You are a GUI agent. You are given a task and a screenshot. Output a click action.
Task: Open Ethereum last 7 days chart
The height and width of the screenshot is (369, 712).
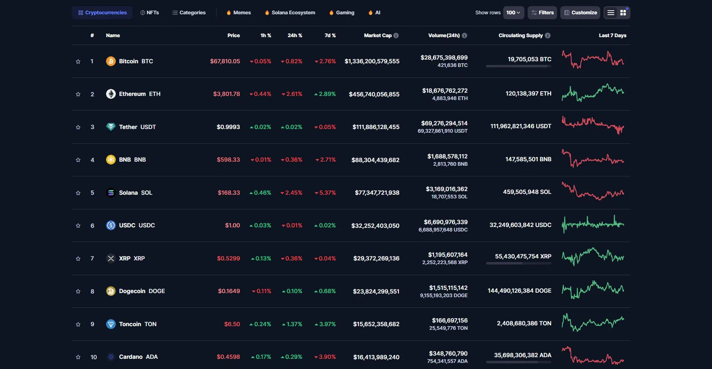click(x=593, y=93)
